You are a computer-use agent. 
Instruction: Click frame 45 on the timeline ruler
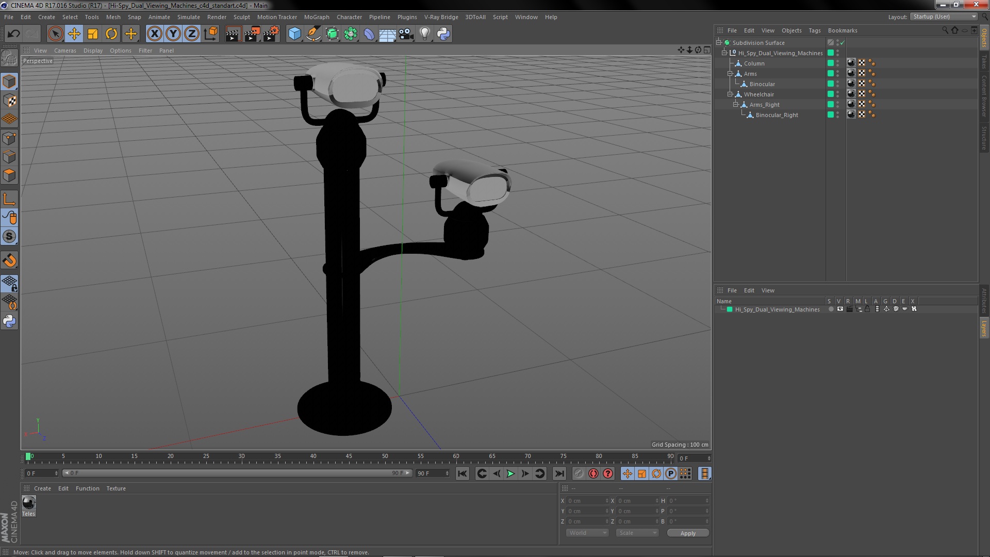[349, 456]
